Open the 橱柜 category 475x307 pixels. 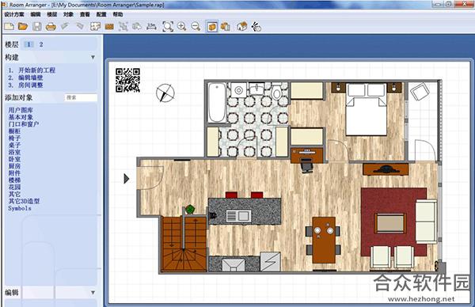[14, 131]
